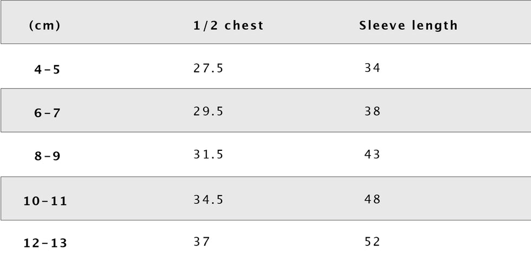The height and width of the screenshot is (260, 531).
Task: Select the 34.5 chest measurement
Action: coord(208,199)
